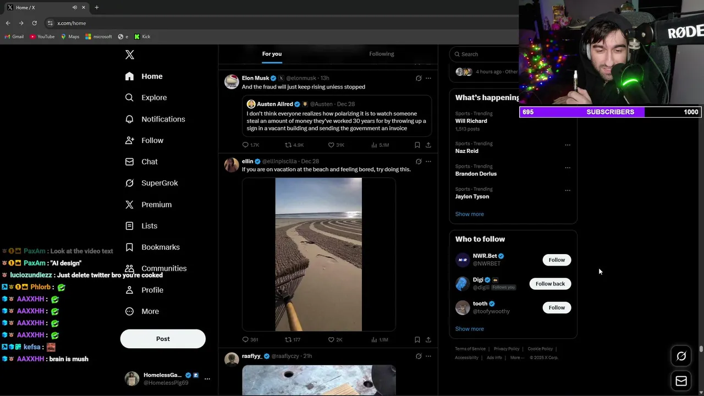Open Follow page in sidebar
This screenshot has width=704, height=396.
coord(144,140)
